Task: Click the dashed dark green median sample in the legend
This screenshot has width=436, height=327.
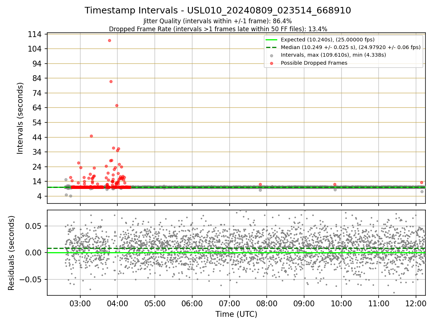Action: pos(272,47)
